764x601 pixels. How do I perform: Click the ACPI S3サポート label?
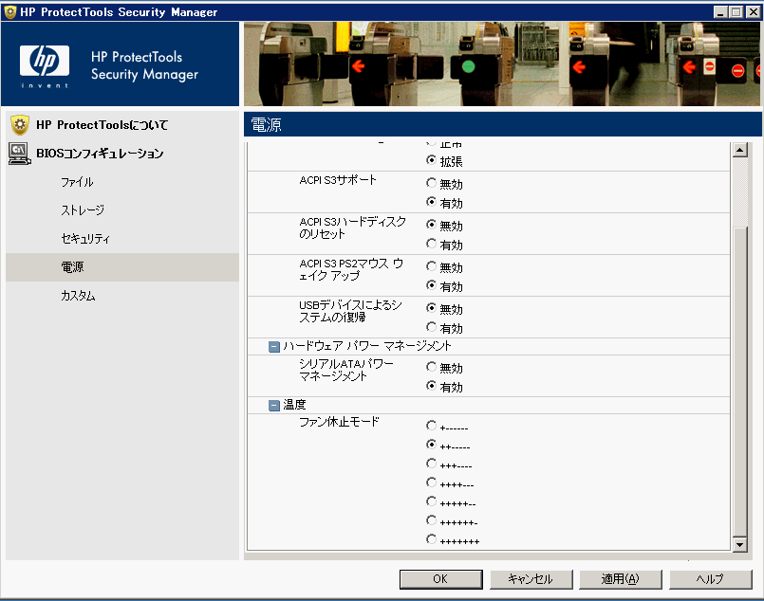pos(338,180)
